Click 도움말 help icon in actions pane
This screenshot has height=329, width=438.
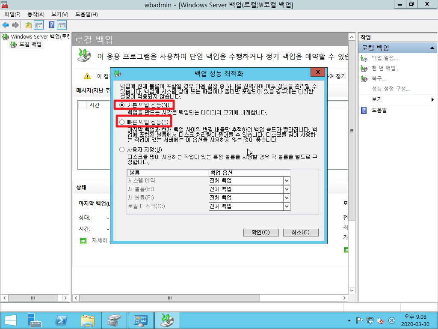pyautogui.click(x=364, y=110)
